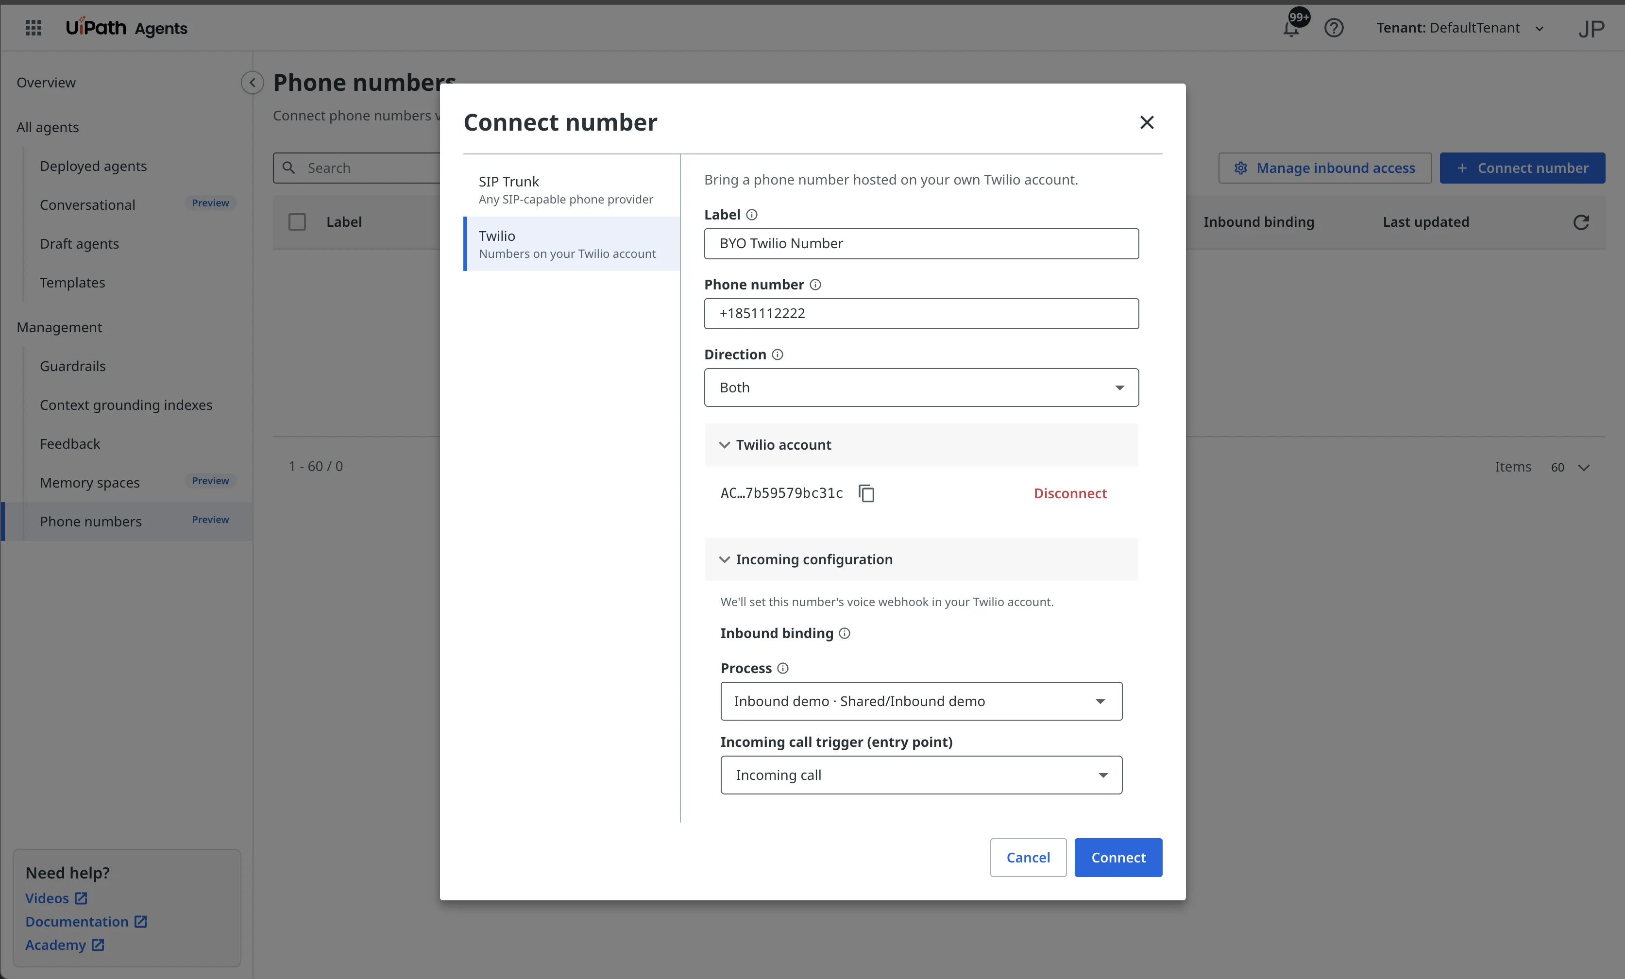
Task: Open notifications bell with 99+ badge
Action: pos(1291,28)
